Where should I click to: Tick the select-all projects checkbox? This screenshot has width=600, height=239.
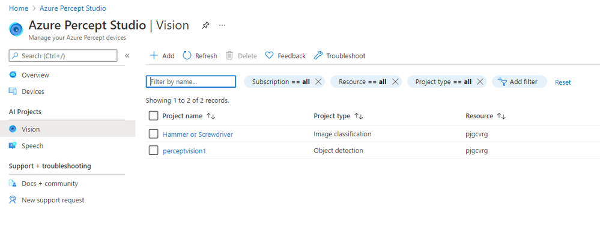[x=153, y=115]
